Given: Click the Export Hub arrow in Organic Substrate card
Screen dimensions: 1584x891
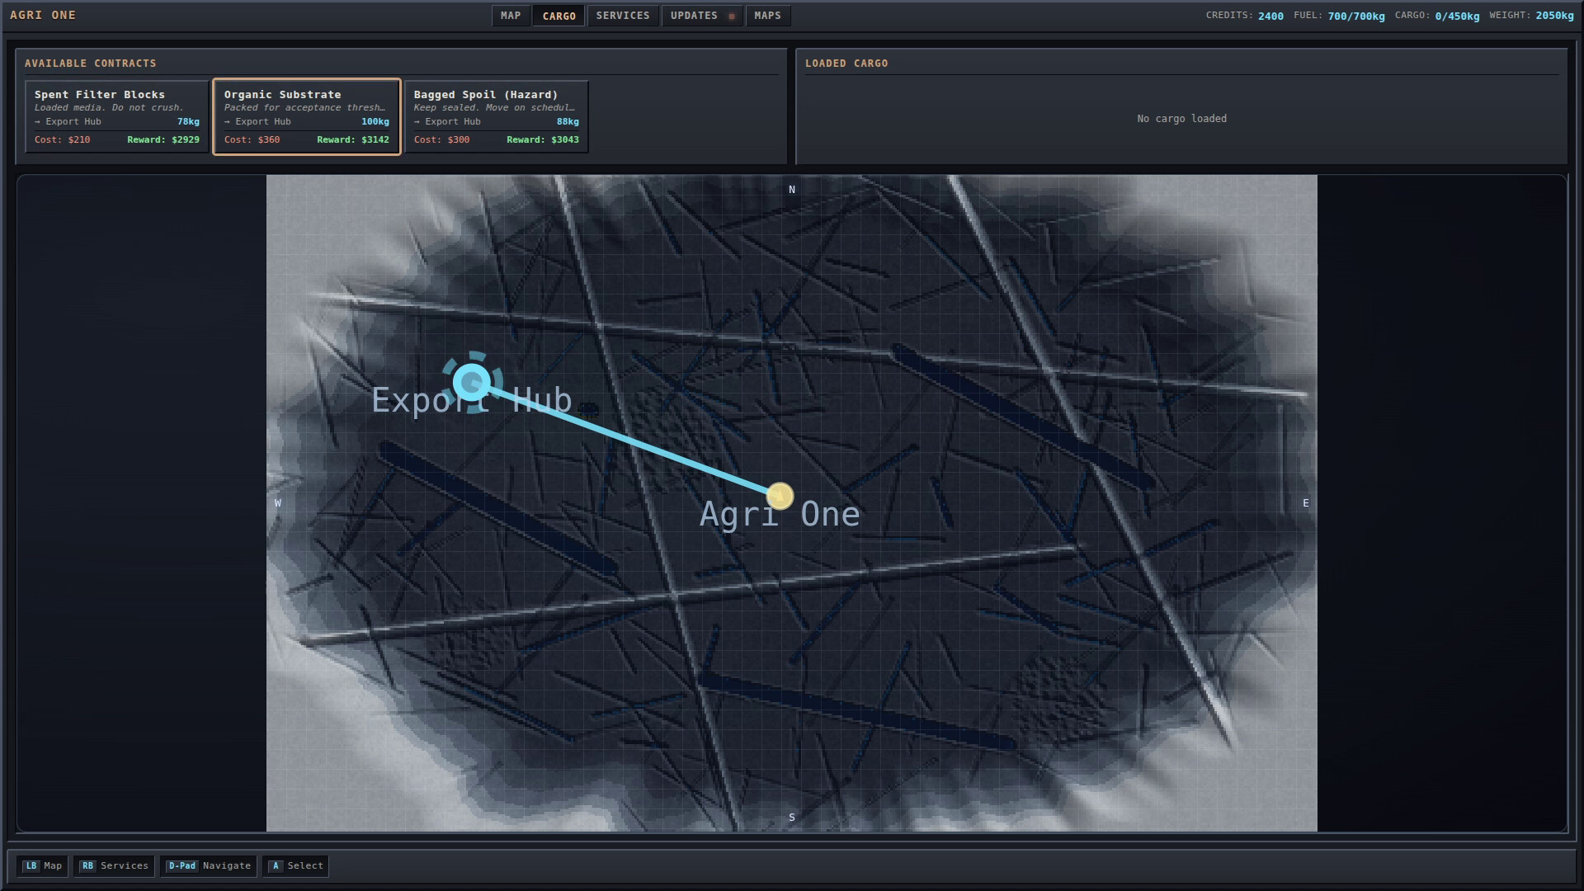Looking at the screenshot, I should pos(229,121).
